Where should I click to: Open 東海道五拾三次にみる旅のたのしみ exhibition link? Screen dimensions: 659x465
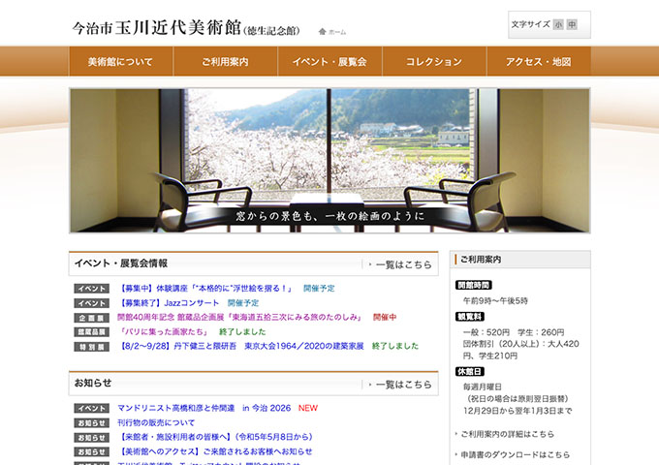coord(239,317)
